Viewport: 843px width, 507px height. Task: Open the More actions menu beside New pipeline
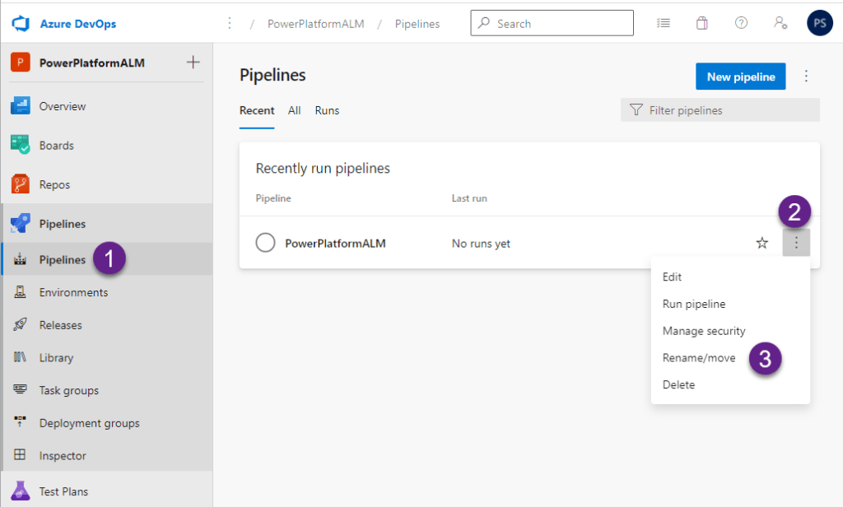pyautogui.click(x=806, y=77)
